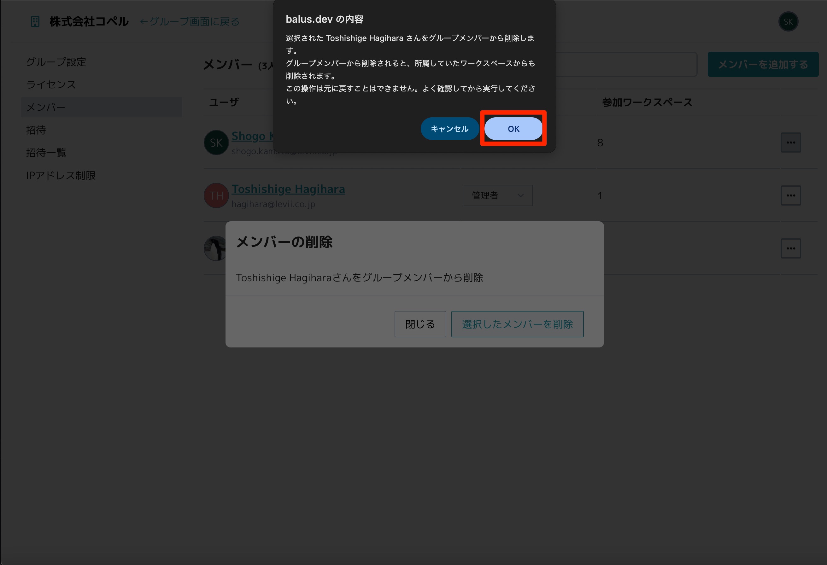Click photo avatar of third member
Viewport: 827px width, 565px height.
214,248
